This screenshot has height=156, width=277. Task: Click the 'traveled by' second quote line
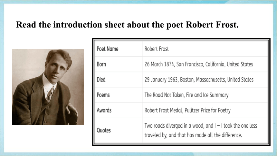point(193,135)
